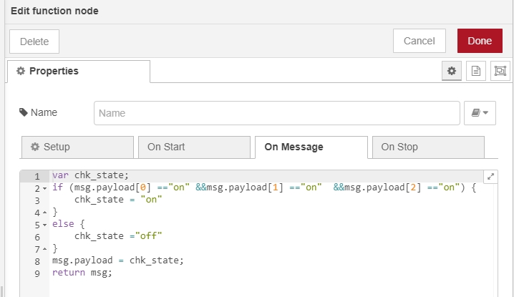Open the Setup tab
Screen dimensions: 514x297
pyautogui.click(x=77, y=147)
